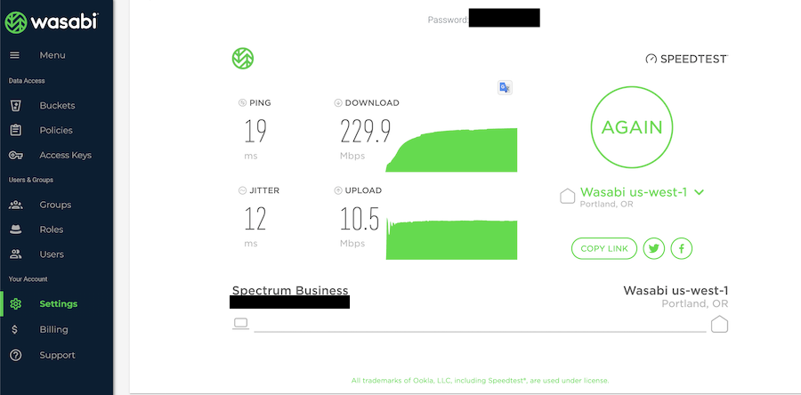Go to the Billing page
Screen dimensions: 801x395
53,330
